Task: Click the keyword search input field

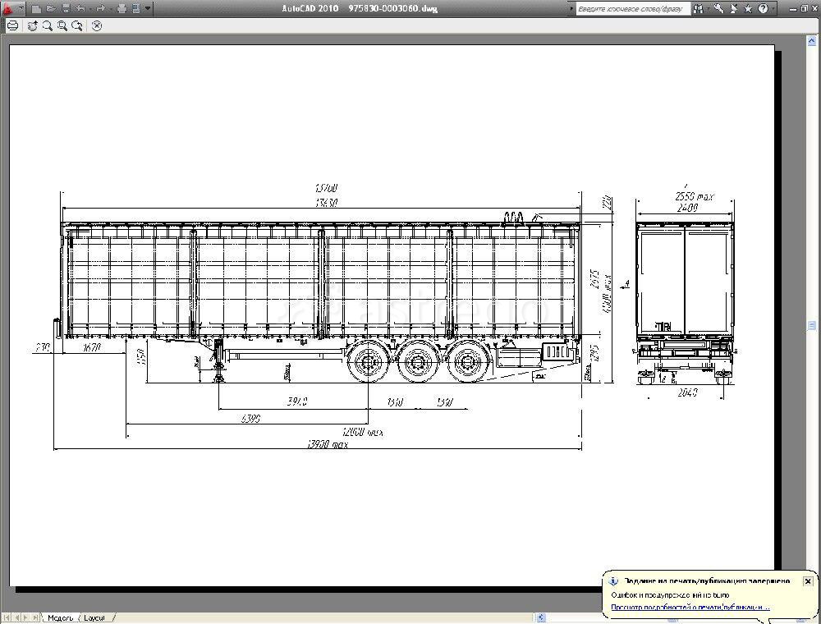Action: pyautogui.click(x=632, y=8)
